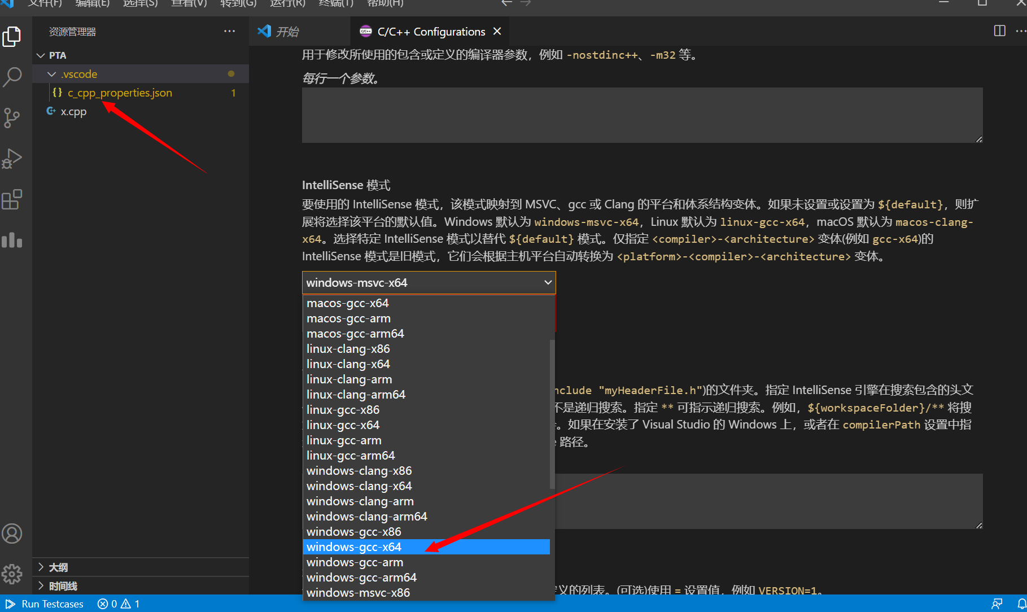This screenshot has width=1027, height=612.
Task: Open the Manage gear icon
Action: tap(12, 574)
